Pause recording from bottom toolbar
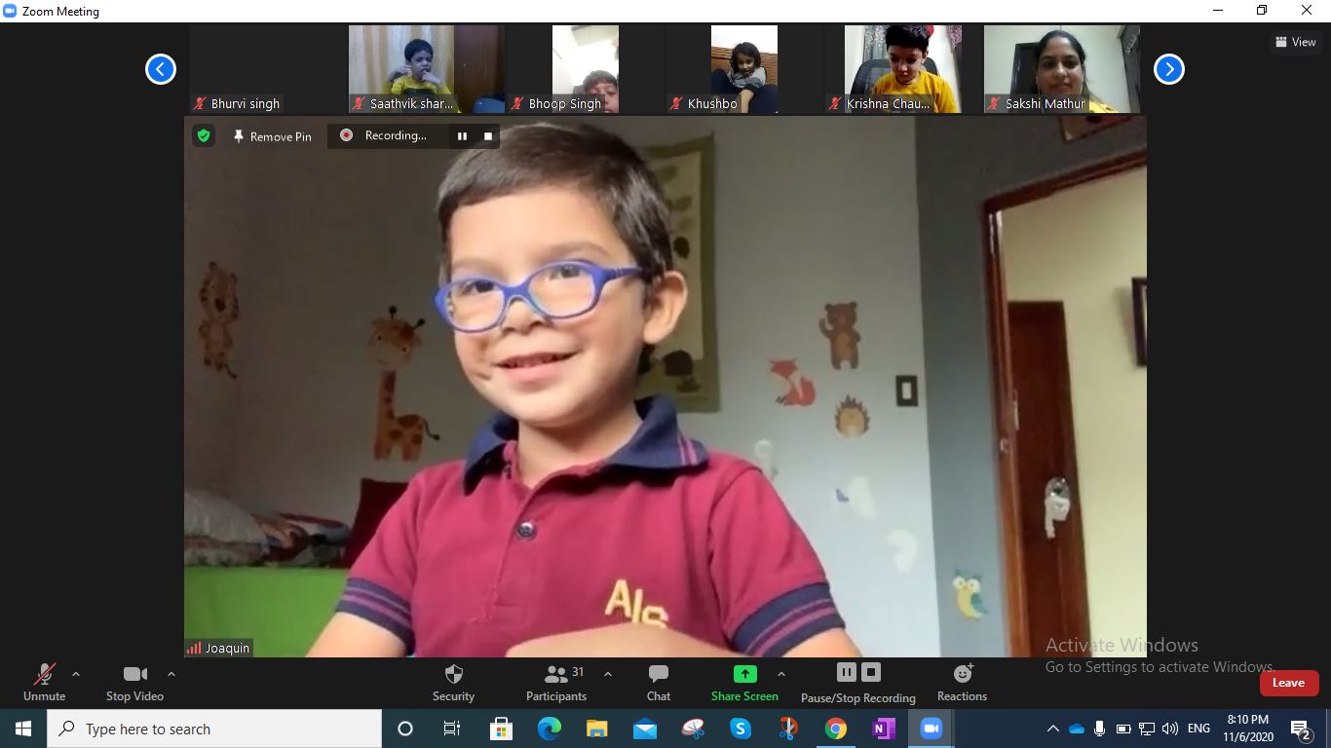The width and height of the screenshot is (1331, 748). coord(846,672)
